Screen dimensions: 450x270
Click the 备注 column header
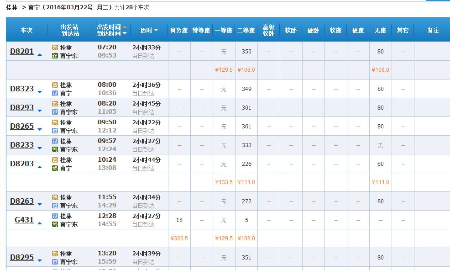[x=433, y=30]
